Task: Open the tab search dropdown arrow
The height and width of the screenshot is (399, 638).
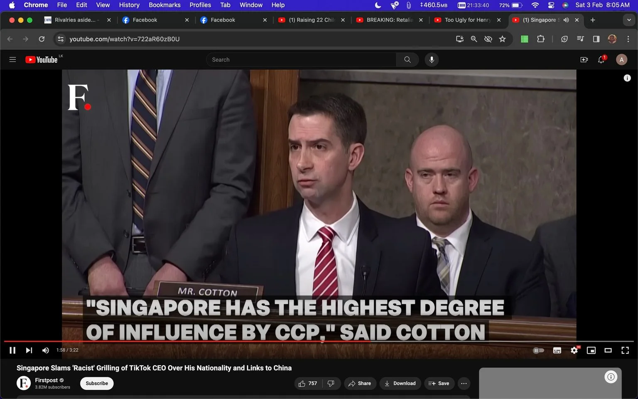Action: coord(629,20)
